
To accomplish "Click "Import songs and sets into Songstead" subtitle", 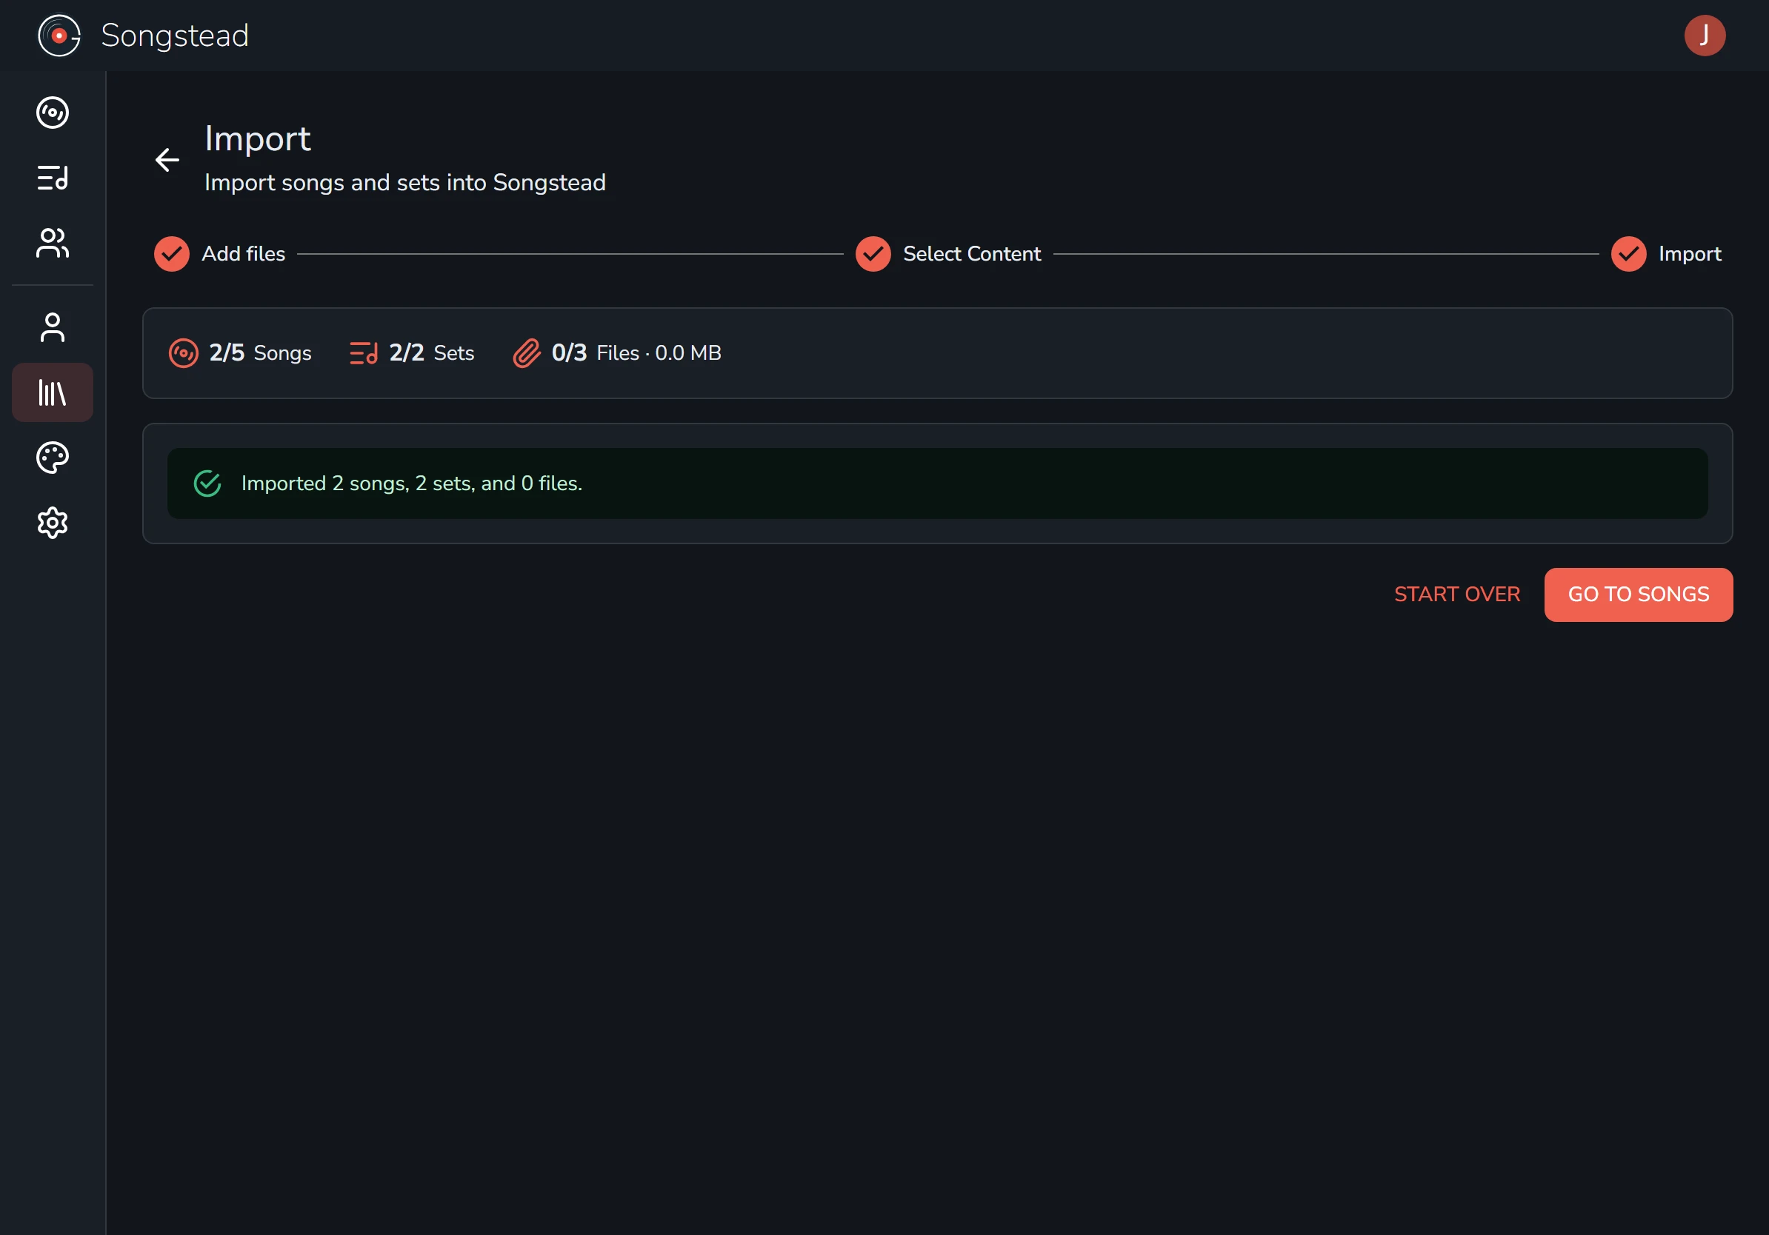I will coord(405,182).
